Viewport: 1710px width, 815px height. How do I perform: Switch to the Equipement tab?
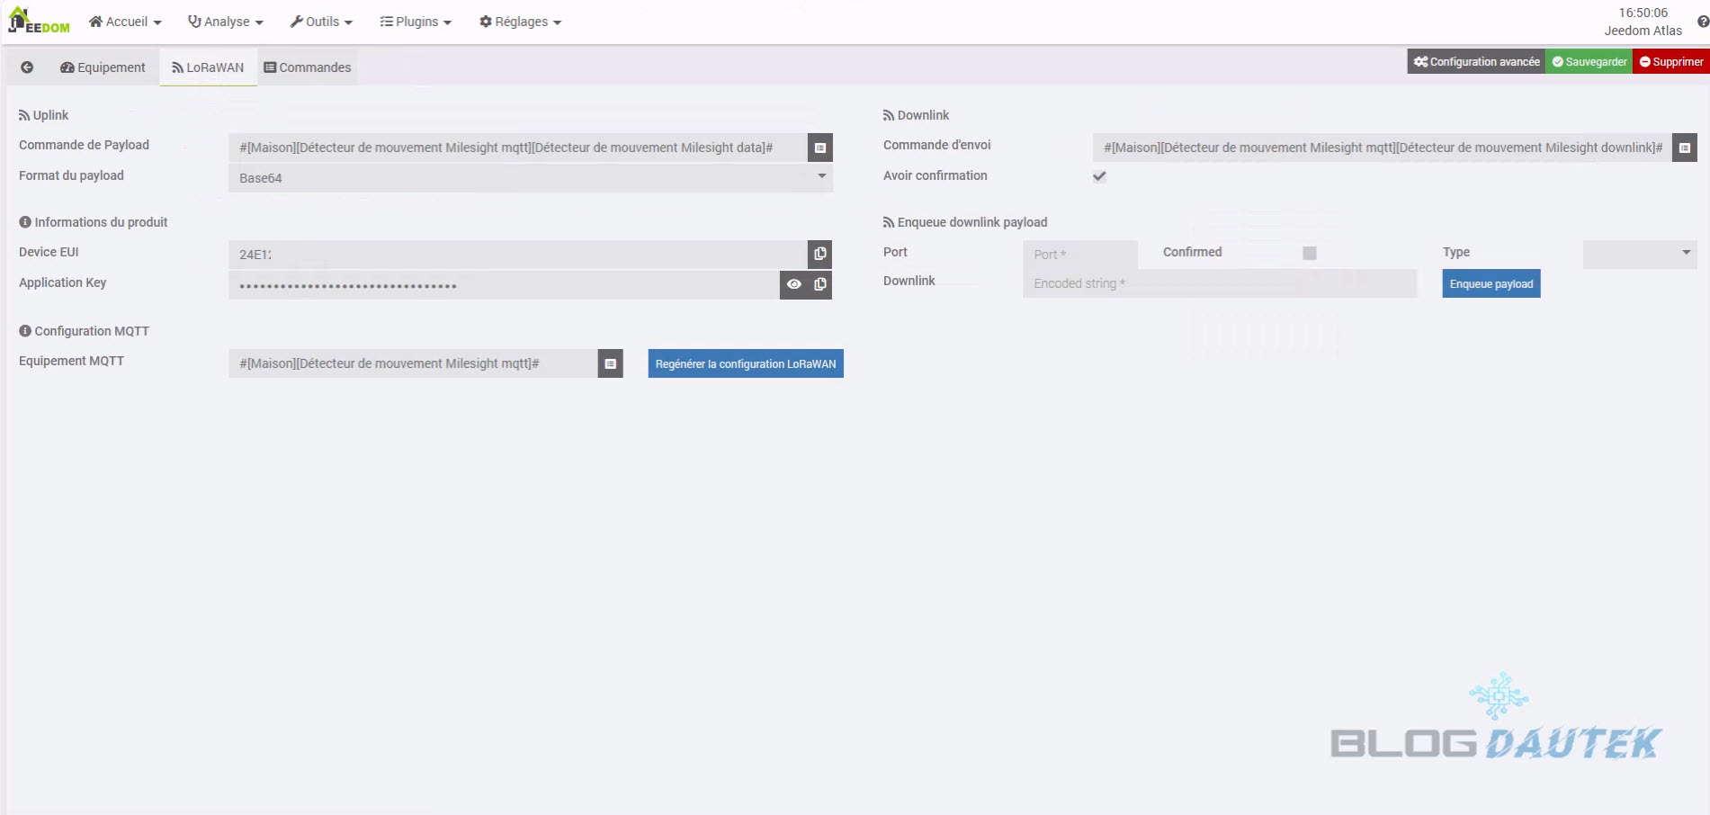(103, 67)
